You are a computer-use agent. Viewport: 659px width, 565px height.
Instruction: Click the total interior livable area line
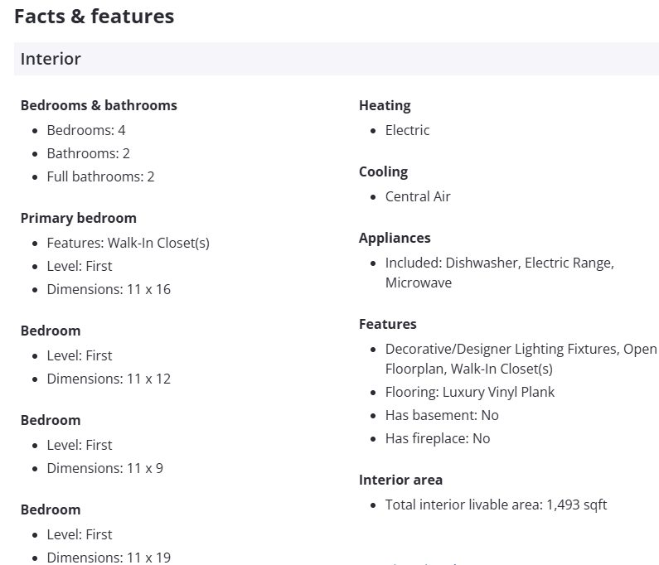pos(496,505)
